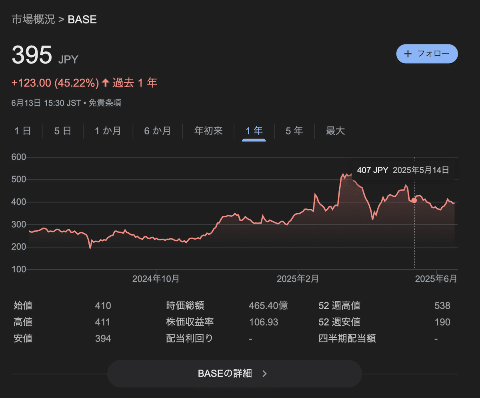Select the 1日 time range tab
Viewport: 480px width, 398px height.
click(23, 131)
